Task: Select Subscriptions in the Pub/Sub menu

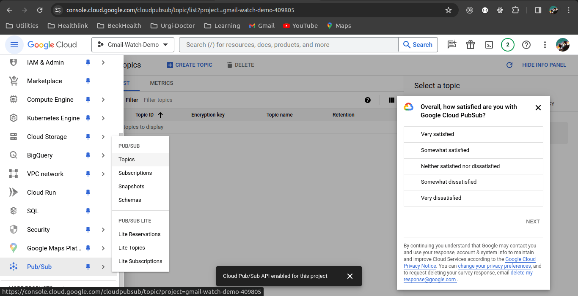Action: coord(135,173)
